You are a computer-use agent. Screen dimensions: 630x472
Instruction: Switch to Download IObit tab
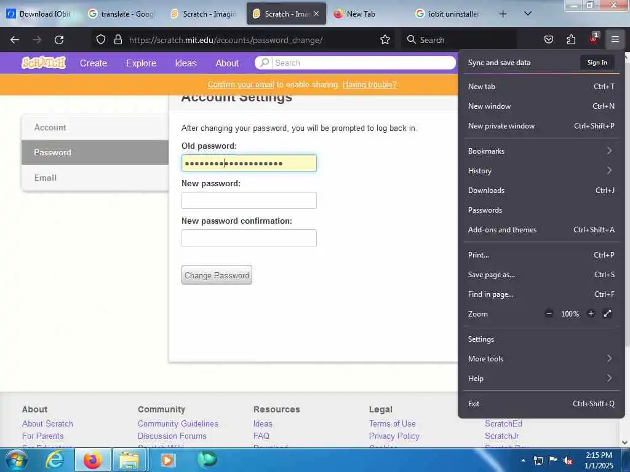39,14
